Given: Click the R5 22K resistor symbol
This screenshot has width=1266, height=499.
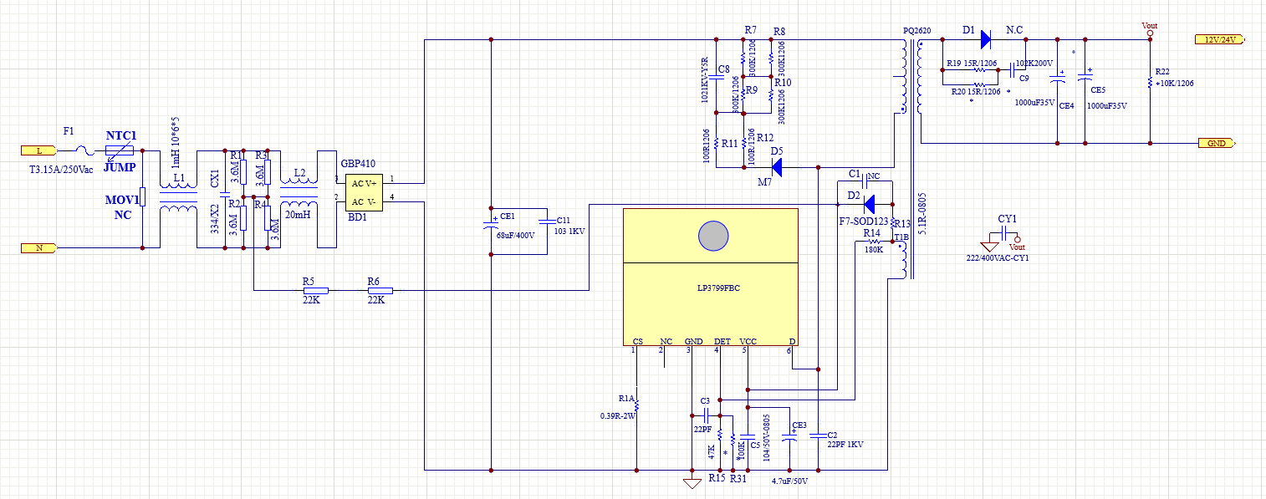Looking at the screenshot, I should [315, 290].
